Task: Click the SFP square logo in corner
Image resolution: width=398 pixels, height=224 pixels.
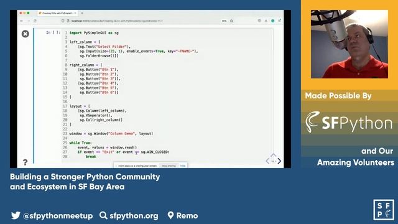Action: 384,210
